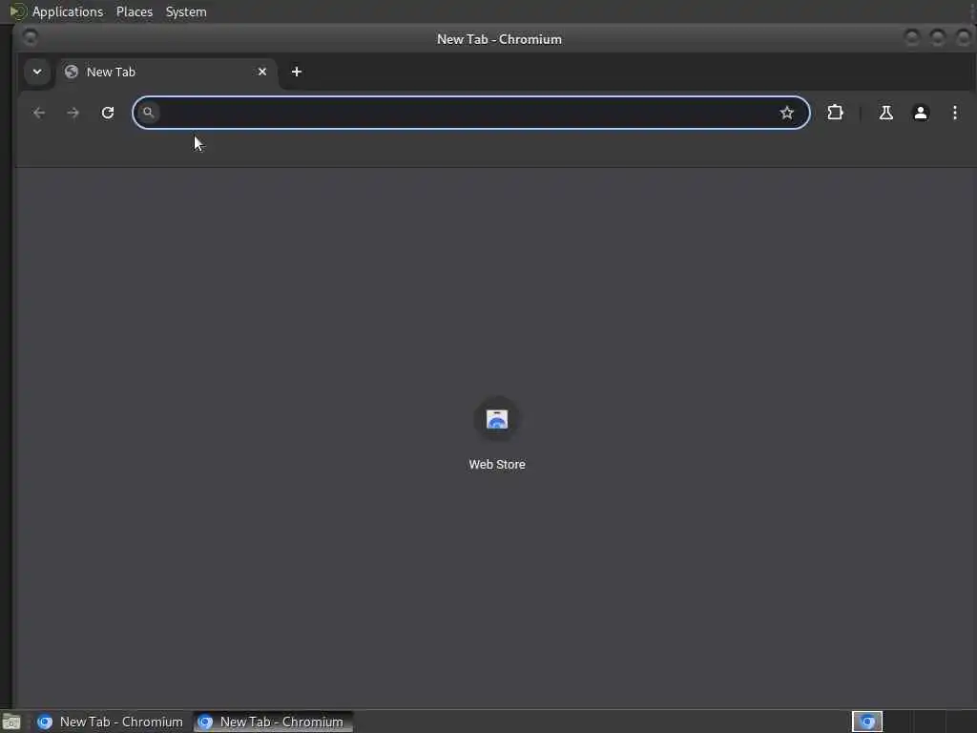Click the Applications menu logo icon
The height and width of the screenshot is (733, 977).
[x=17, y=11]
